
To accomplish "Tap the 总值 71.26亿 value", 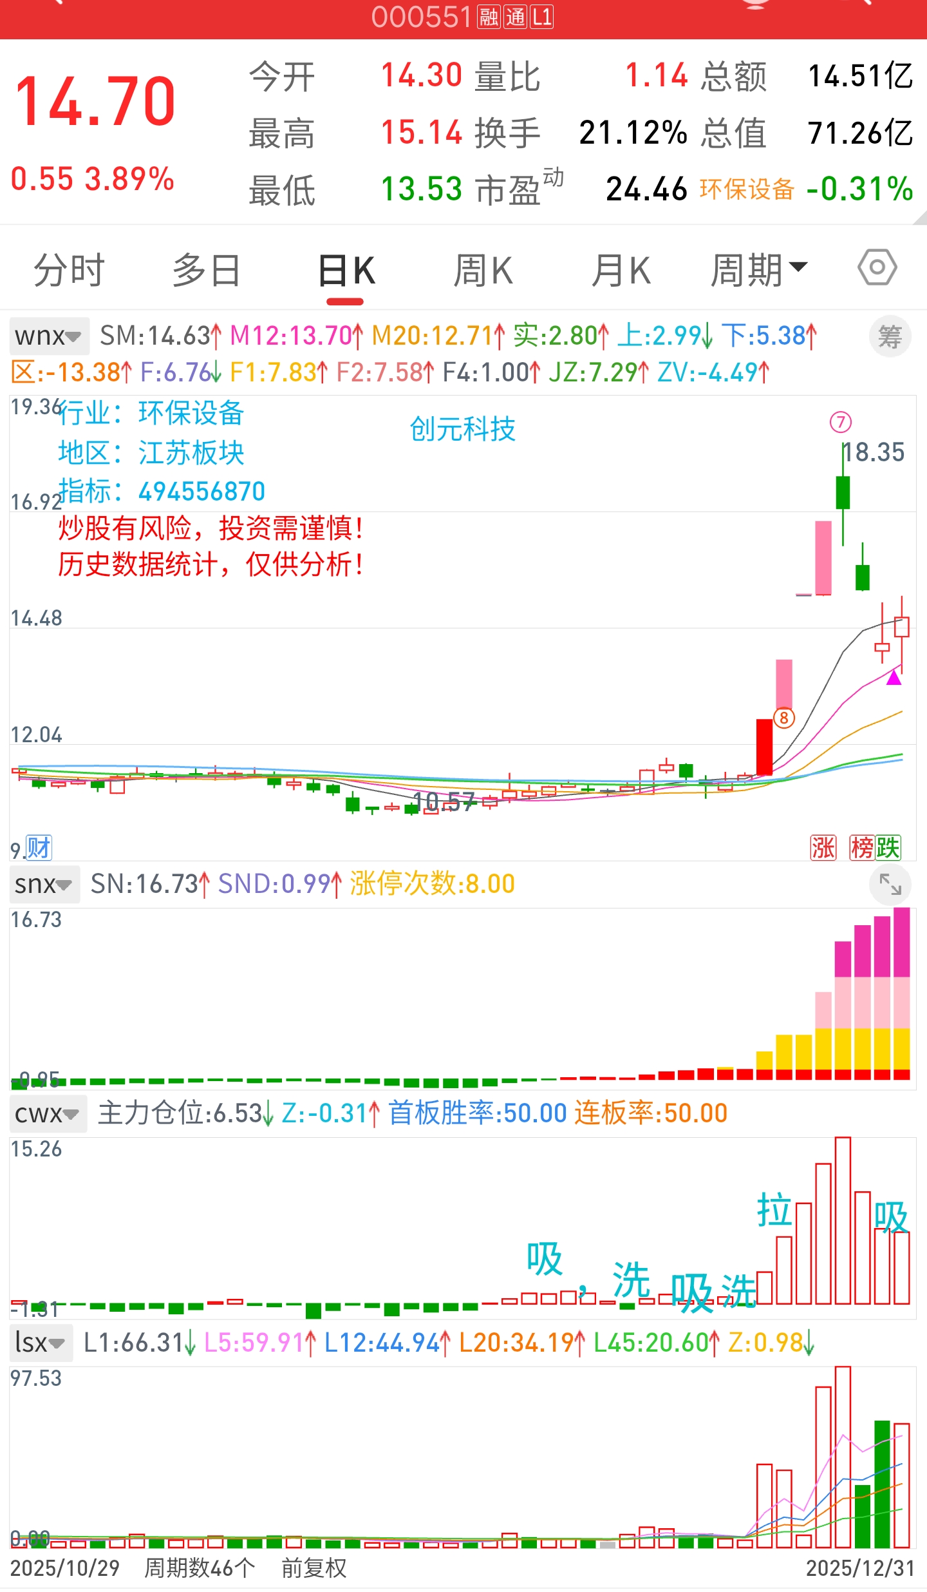I will [861, 133].
